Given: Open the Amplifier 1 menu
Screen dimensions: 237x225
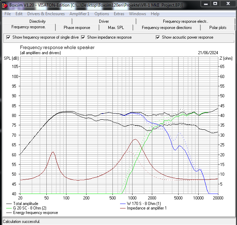Looking at the screenshot, I should (79, 14).
